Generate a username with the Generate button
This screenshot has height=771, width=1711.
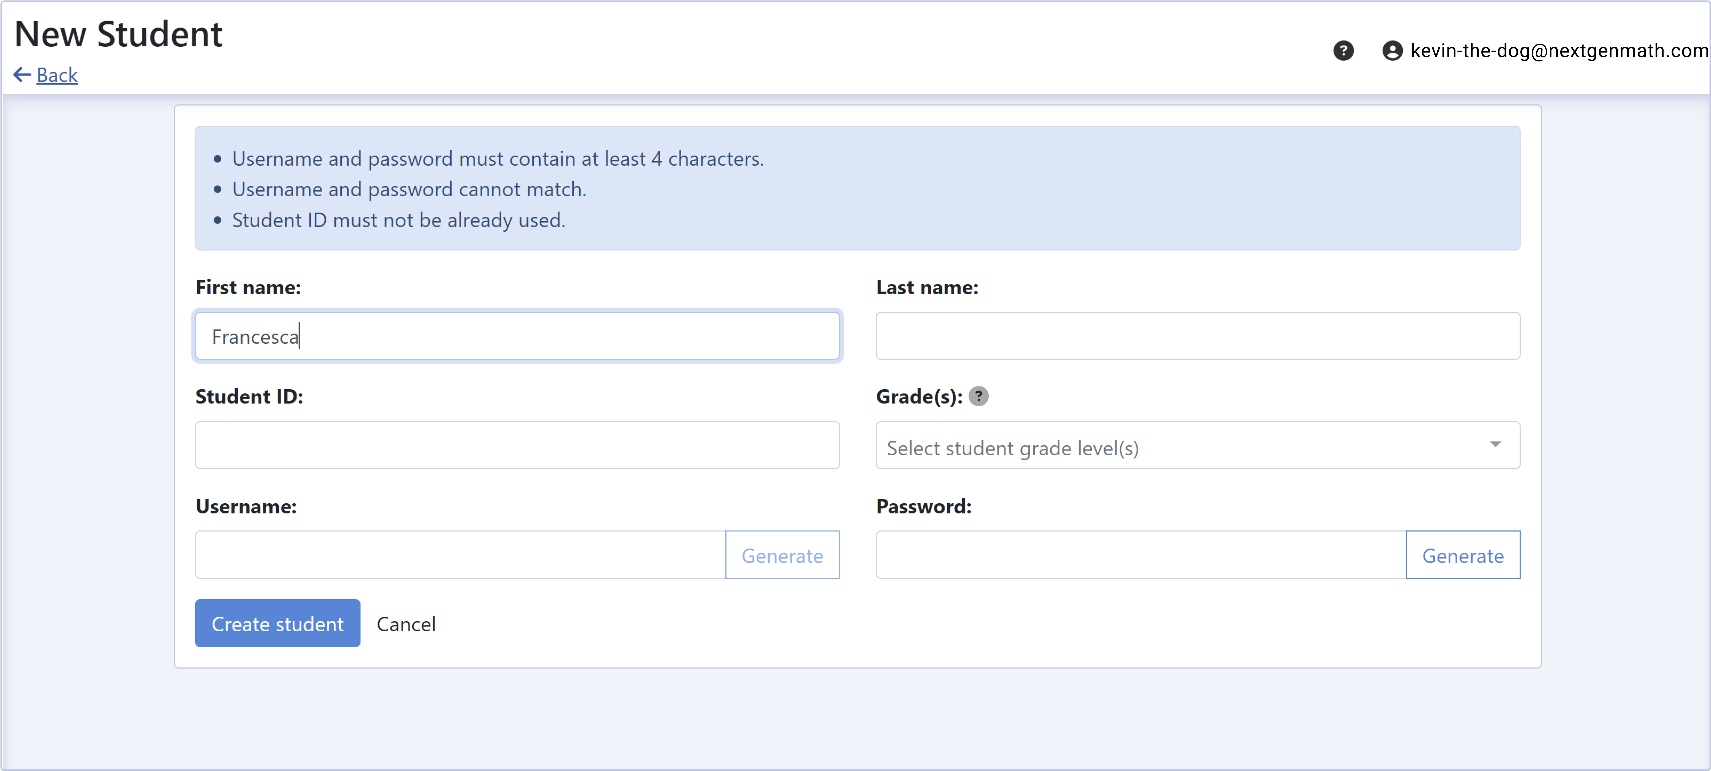783,555
